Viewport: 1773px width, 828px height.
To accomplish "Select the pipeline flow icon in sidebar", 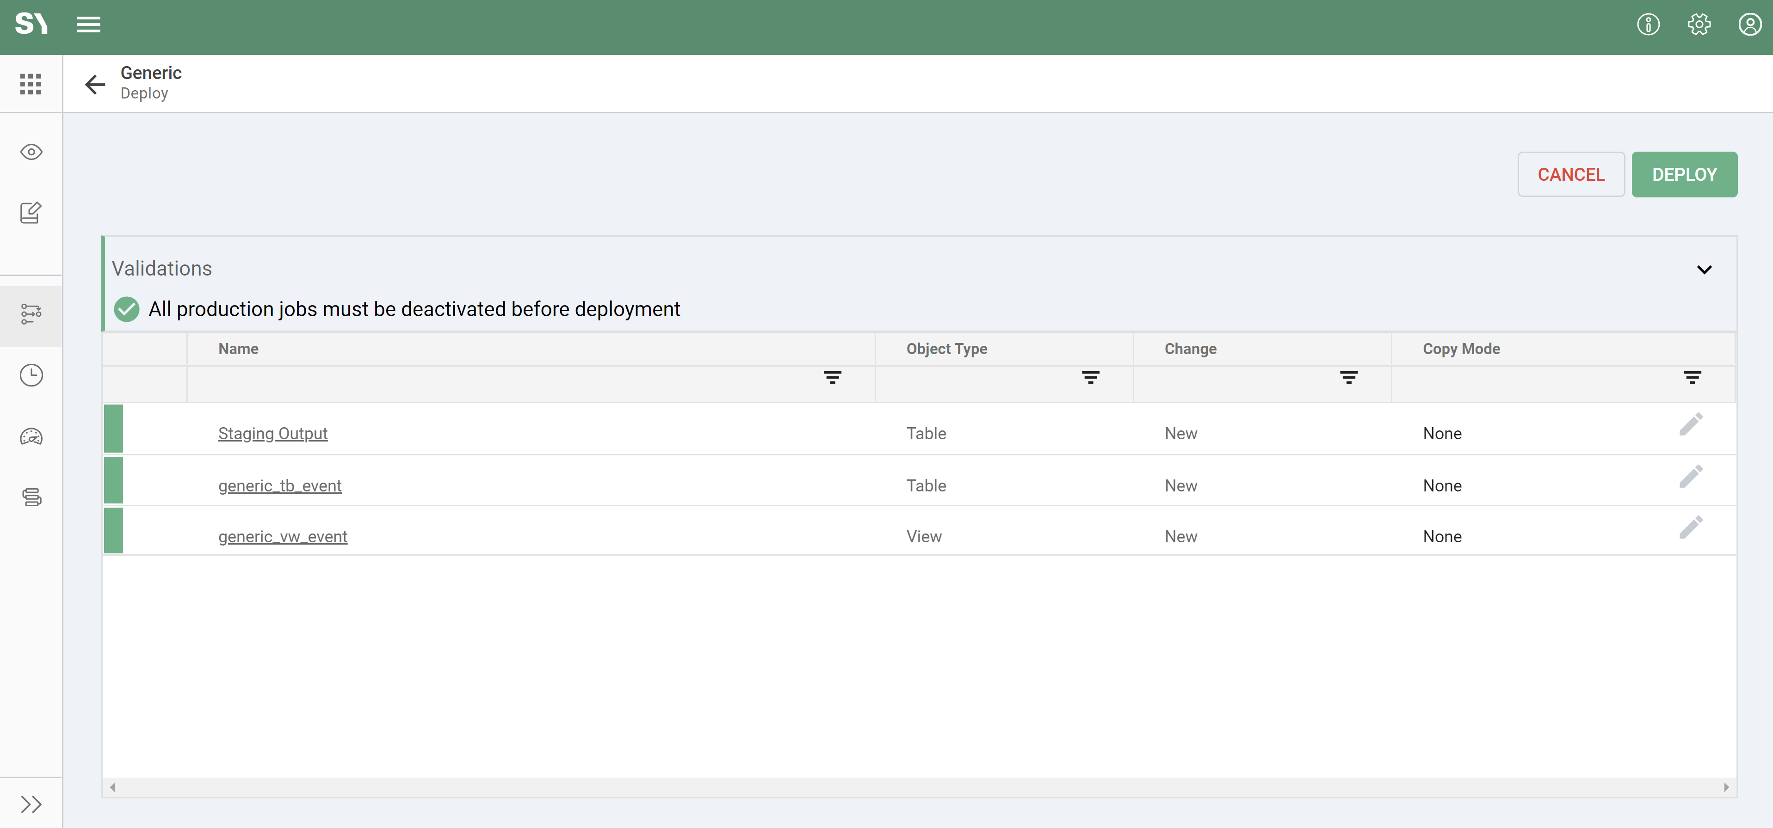I will tap(31, 314).
